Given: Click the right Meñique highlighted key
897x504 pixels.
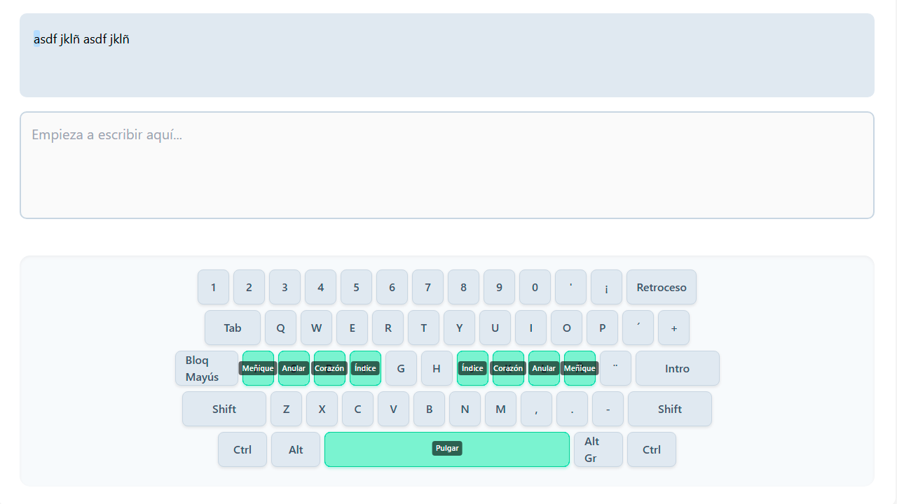Looking at the screenshot, I should pos(580,368).
